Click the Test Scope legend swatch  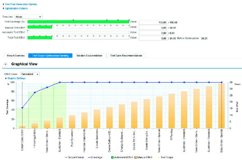(159, 158)
